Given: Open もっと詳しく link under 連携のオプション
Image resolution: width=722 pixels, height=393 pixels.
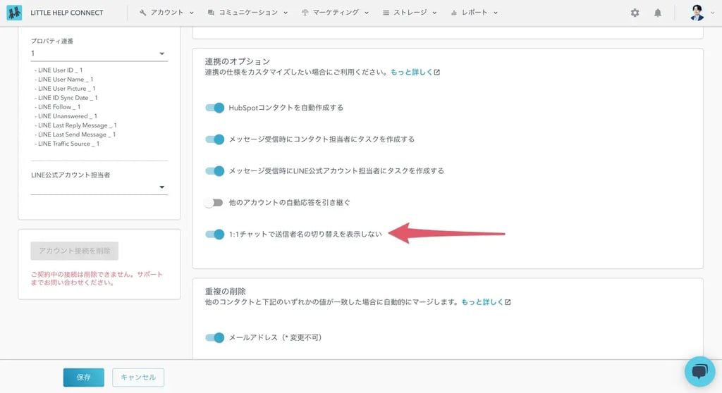Looking at the screenshot, I should coord(411,73).
